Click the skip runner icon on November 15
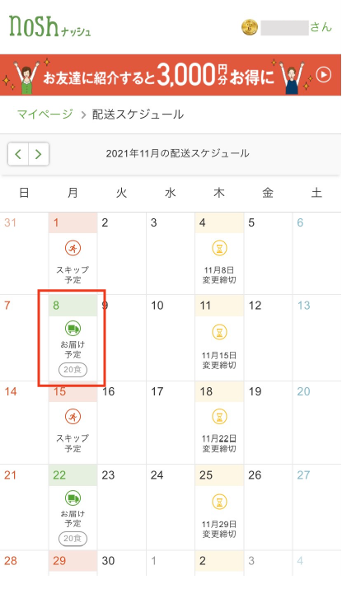 tap(73, 417)
